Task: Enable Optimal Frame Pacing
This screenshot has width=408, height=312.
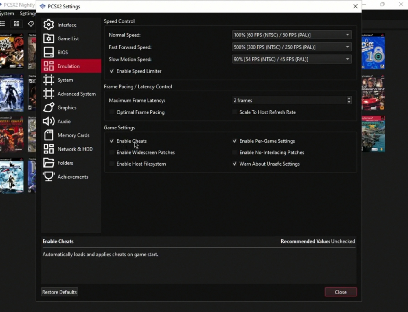Action: pos(112,112)
